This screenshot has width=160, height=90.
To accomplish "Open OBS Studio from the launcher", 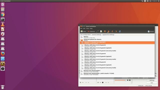I will tap(3, 68).
